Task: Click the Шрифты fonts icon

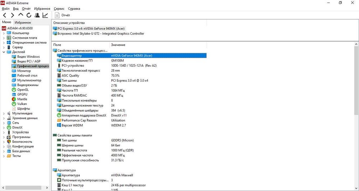Action: point(14,109)
